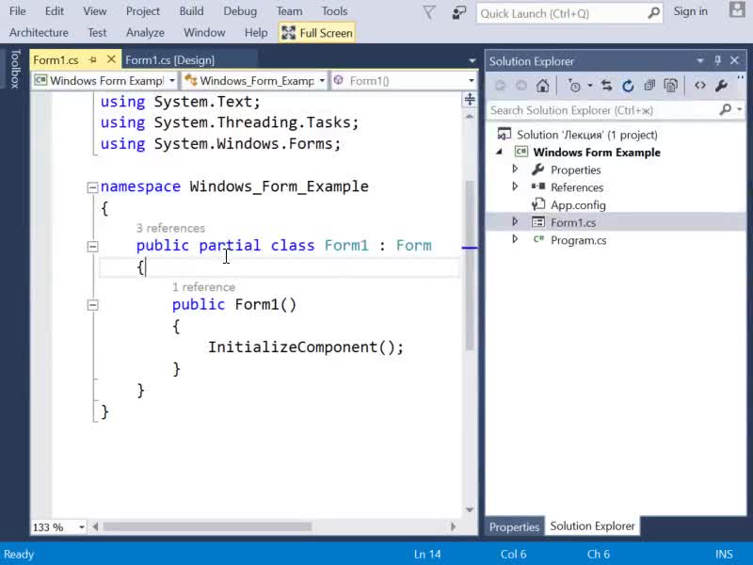Toggle Show All Files in Solution Explorer

670,86
